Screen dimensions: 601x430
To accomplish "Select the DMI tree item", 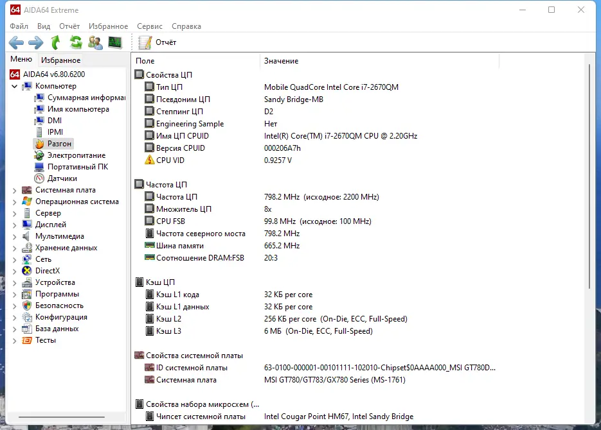I will 48,121.
